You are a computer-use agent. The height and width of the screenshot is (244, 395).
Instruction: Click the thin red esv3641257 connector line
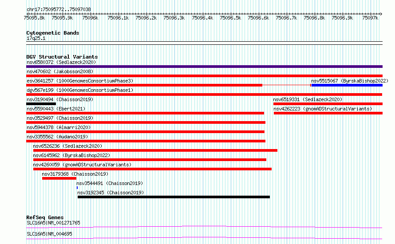coord(286,85)
